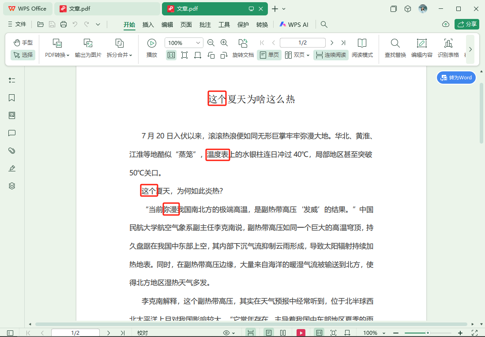Rotate the document with 旋转文档

pos(243,48)
